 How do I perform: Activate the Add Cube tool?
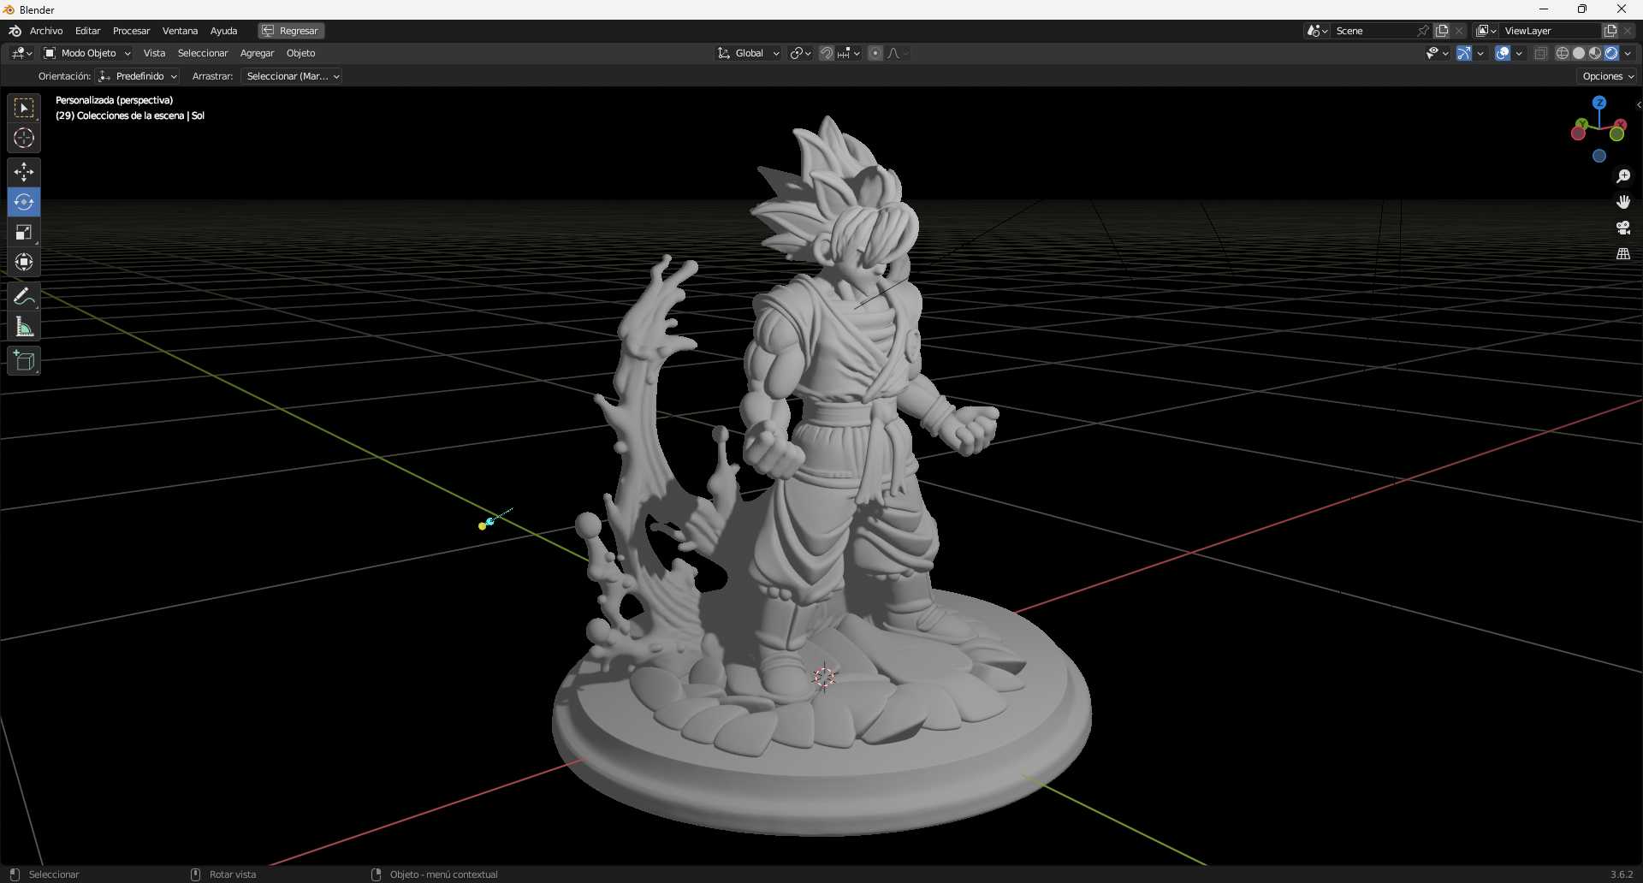click(x=23, y=360)
